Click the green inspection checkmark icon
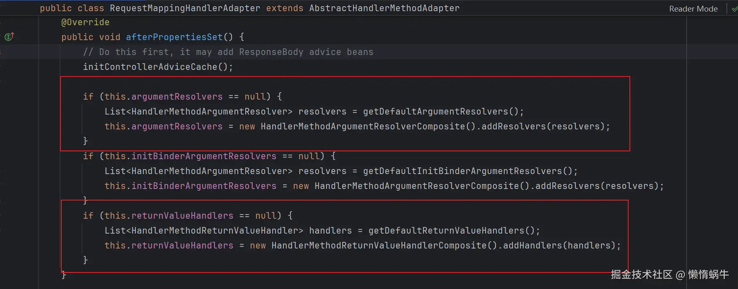The width and height of the screenshot is (738, 289). [x=734, y=9]
